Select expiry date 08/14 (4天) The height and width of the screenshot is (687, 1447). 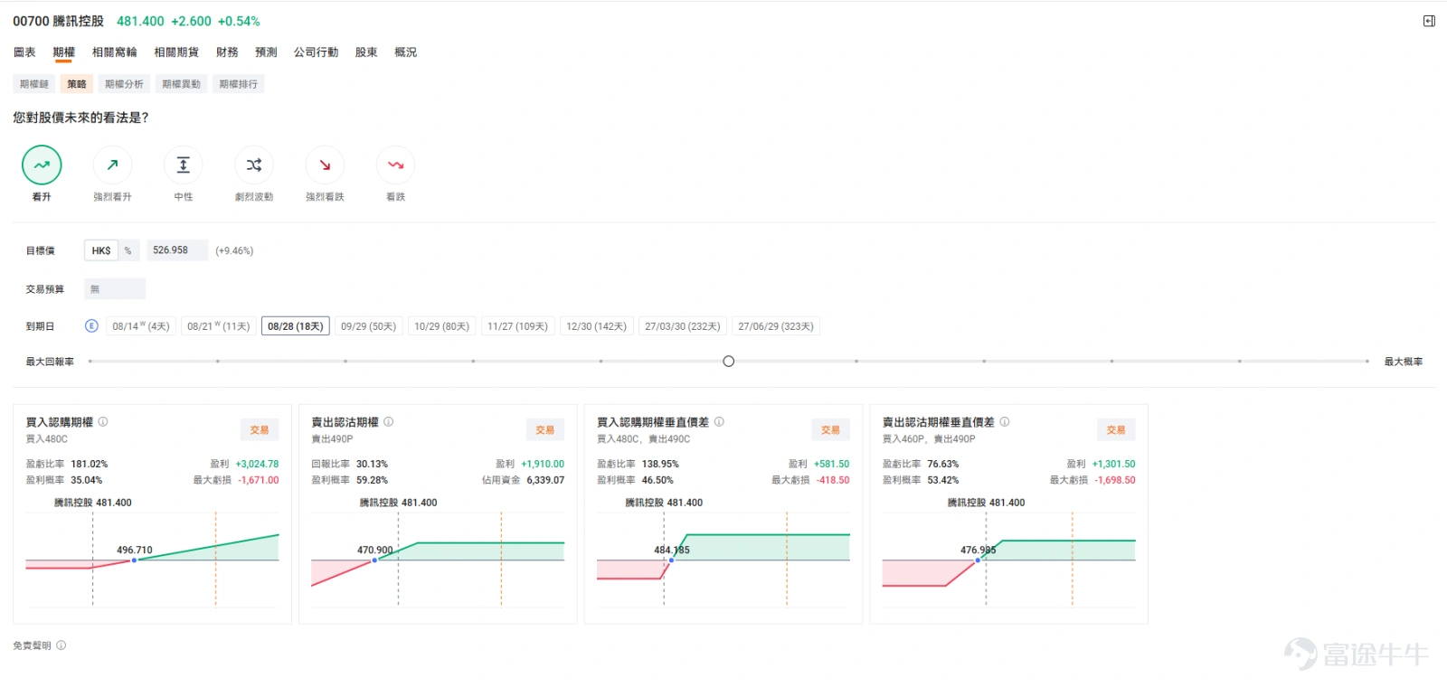pos(141,326)
